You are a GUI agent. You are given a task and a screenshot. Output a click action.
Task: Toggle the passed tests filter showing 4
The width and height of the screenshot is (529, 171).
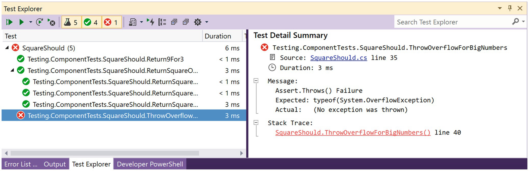click(x=91, y=22)
